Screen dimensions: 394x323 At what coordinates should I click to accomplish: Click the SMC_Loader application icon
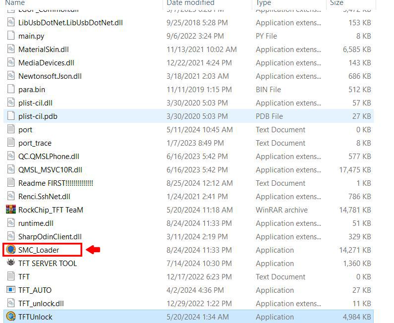click(x=11, y=250)
